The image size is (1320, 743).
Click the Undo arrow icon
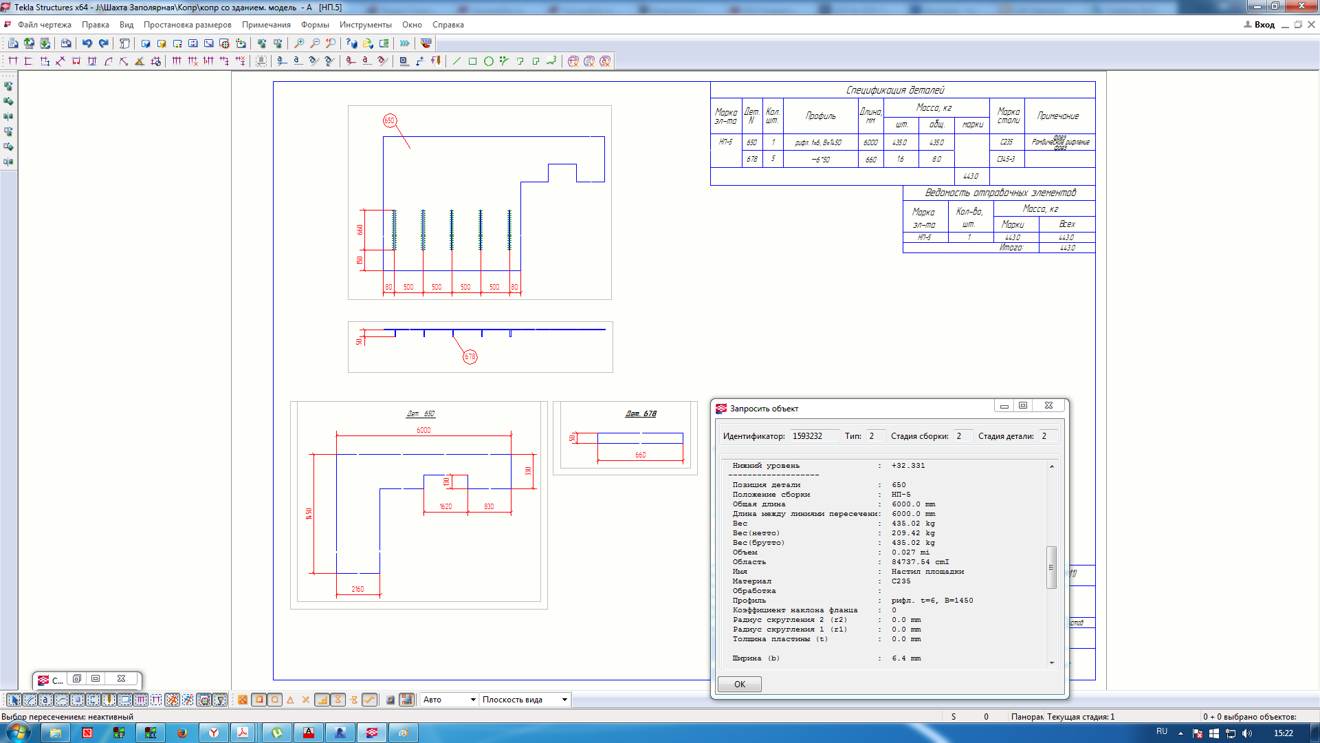[87, 43]
